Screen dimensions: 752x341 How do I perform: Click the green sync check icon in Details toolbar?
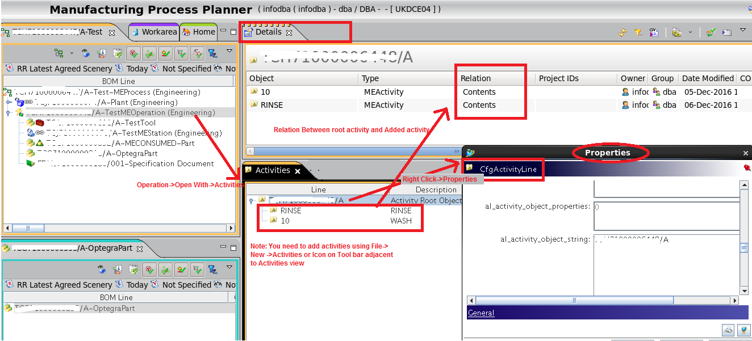click(x=711, y=32)
